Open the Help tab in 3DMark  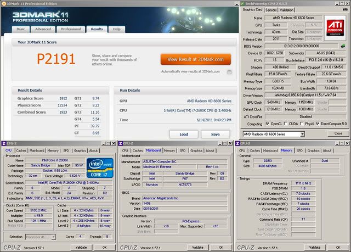pos(117,29)
